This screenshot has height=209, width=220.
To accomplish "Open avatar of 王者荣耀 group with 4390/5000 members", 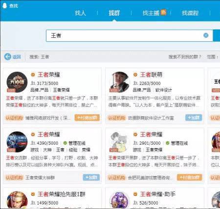I will click(x=17, y=142).
